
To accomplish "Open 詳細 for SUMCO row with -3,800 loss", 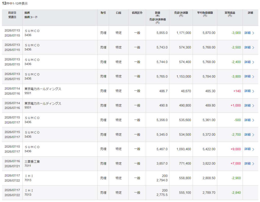I will click(x=249, y=77).
